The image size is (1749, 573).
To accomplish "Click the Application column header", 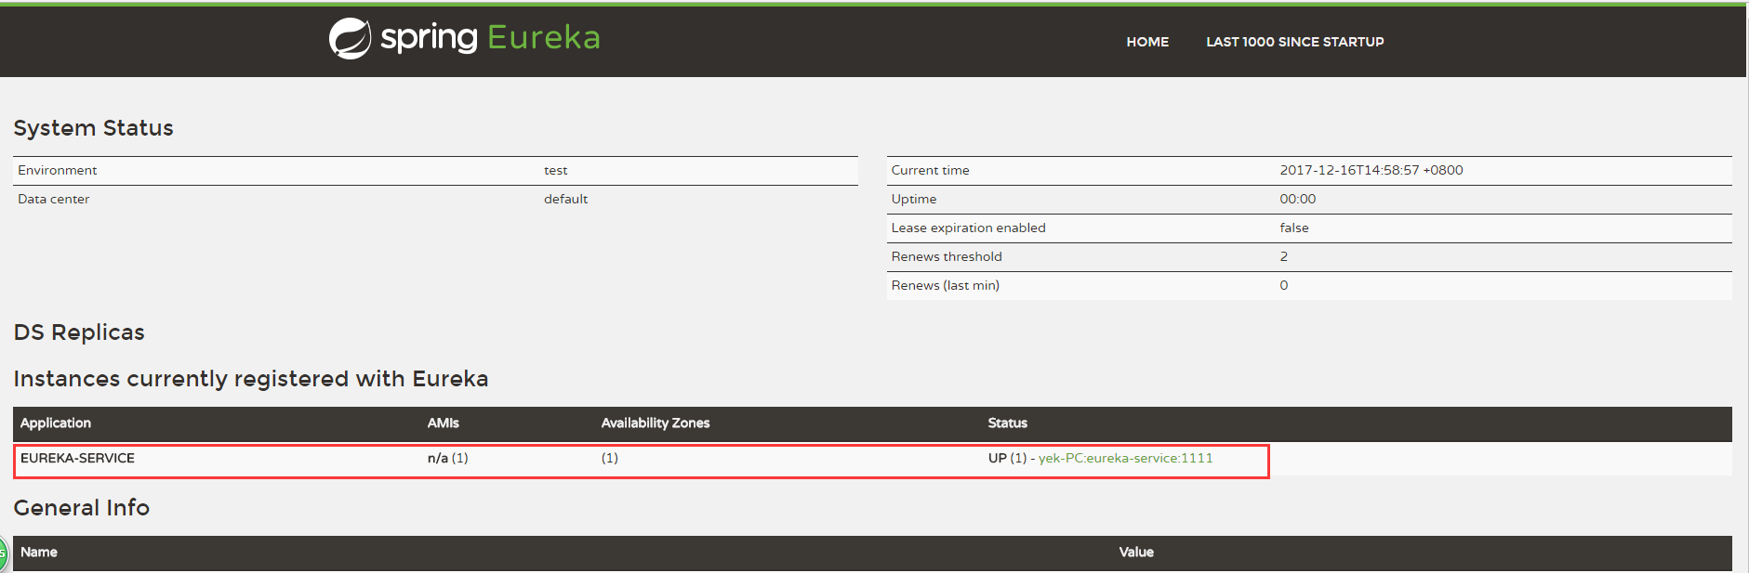I will [56, 423].
